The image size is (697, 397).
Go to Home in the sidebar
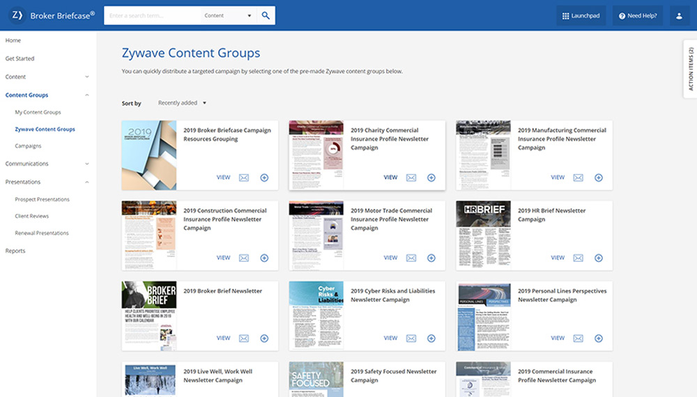coord(13,40)
